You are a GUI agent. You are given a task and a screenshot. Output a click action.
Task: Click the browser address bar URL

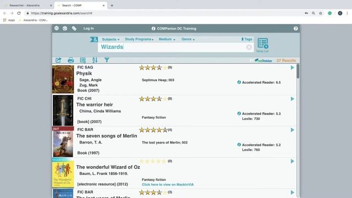pos(62,13)
